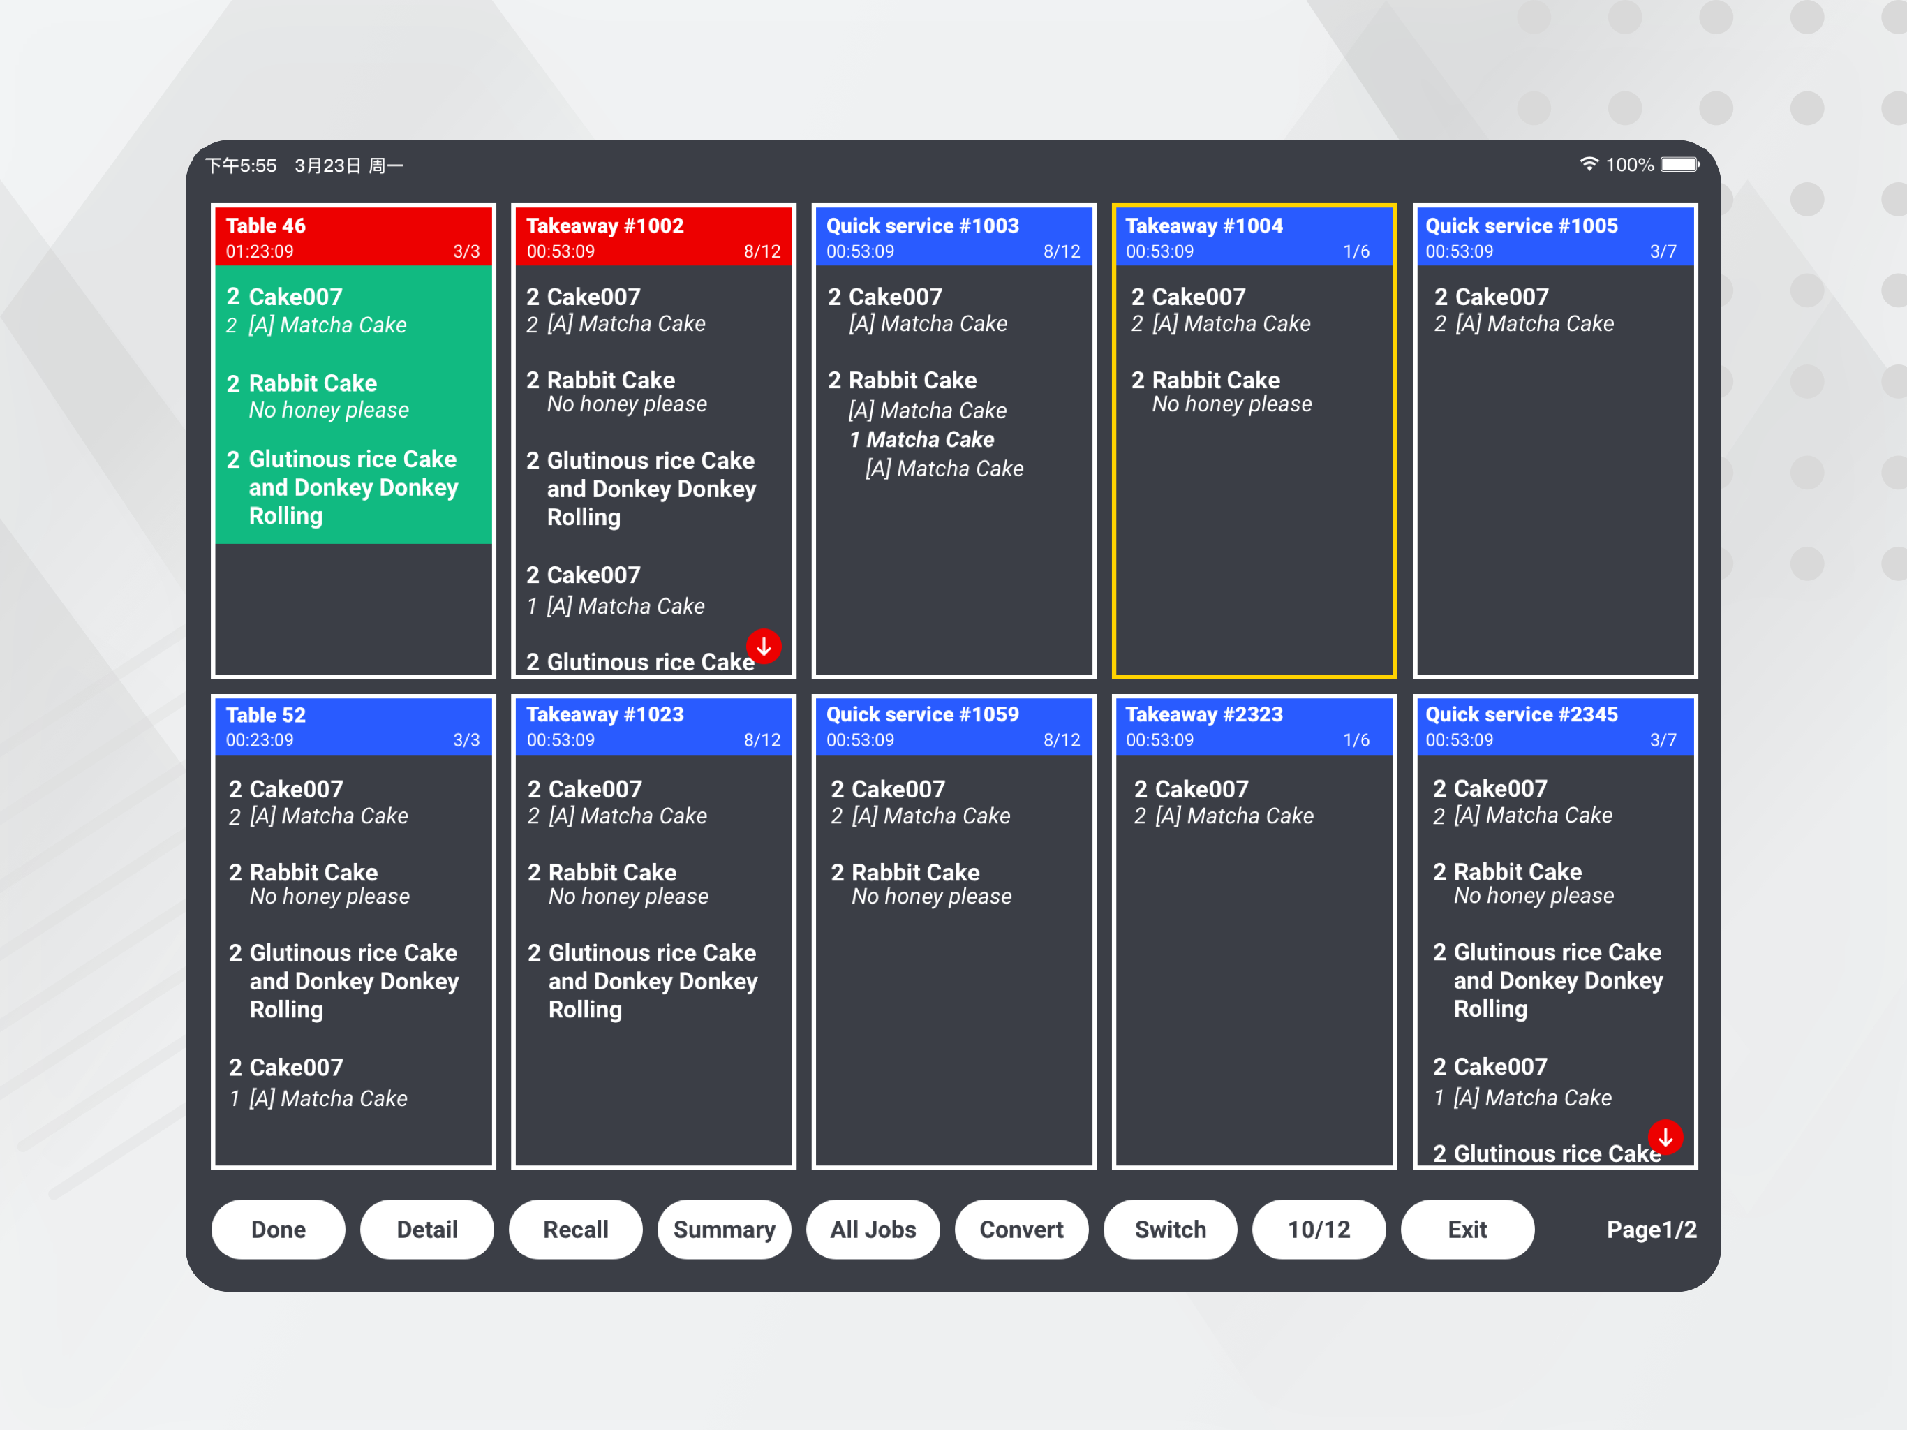Tap the 3/7 count on Quick service #1005
Image resolution: width=1907 pixels, height=1430 pixels.
[x=1663, y=252]
